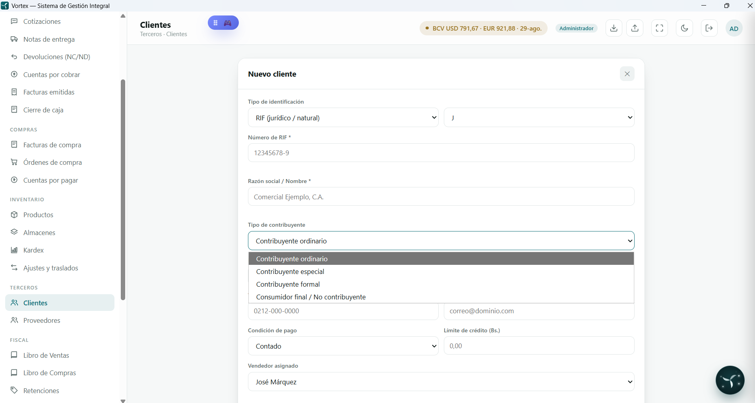Click Cuentas por cobrar icon

coord(14,74)
